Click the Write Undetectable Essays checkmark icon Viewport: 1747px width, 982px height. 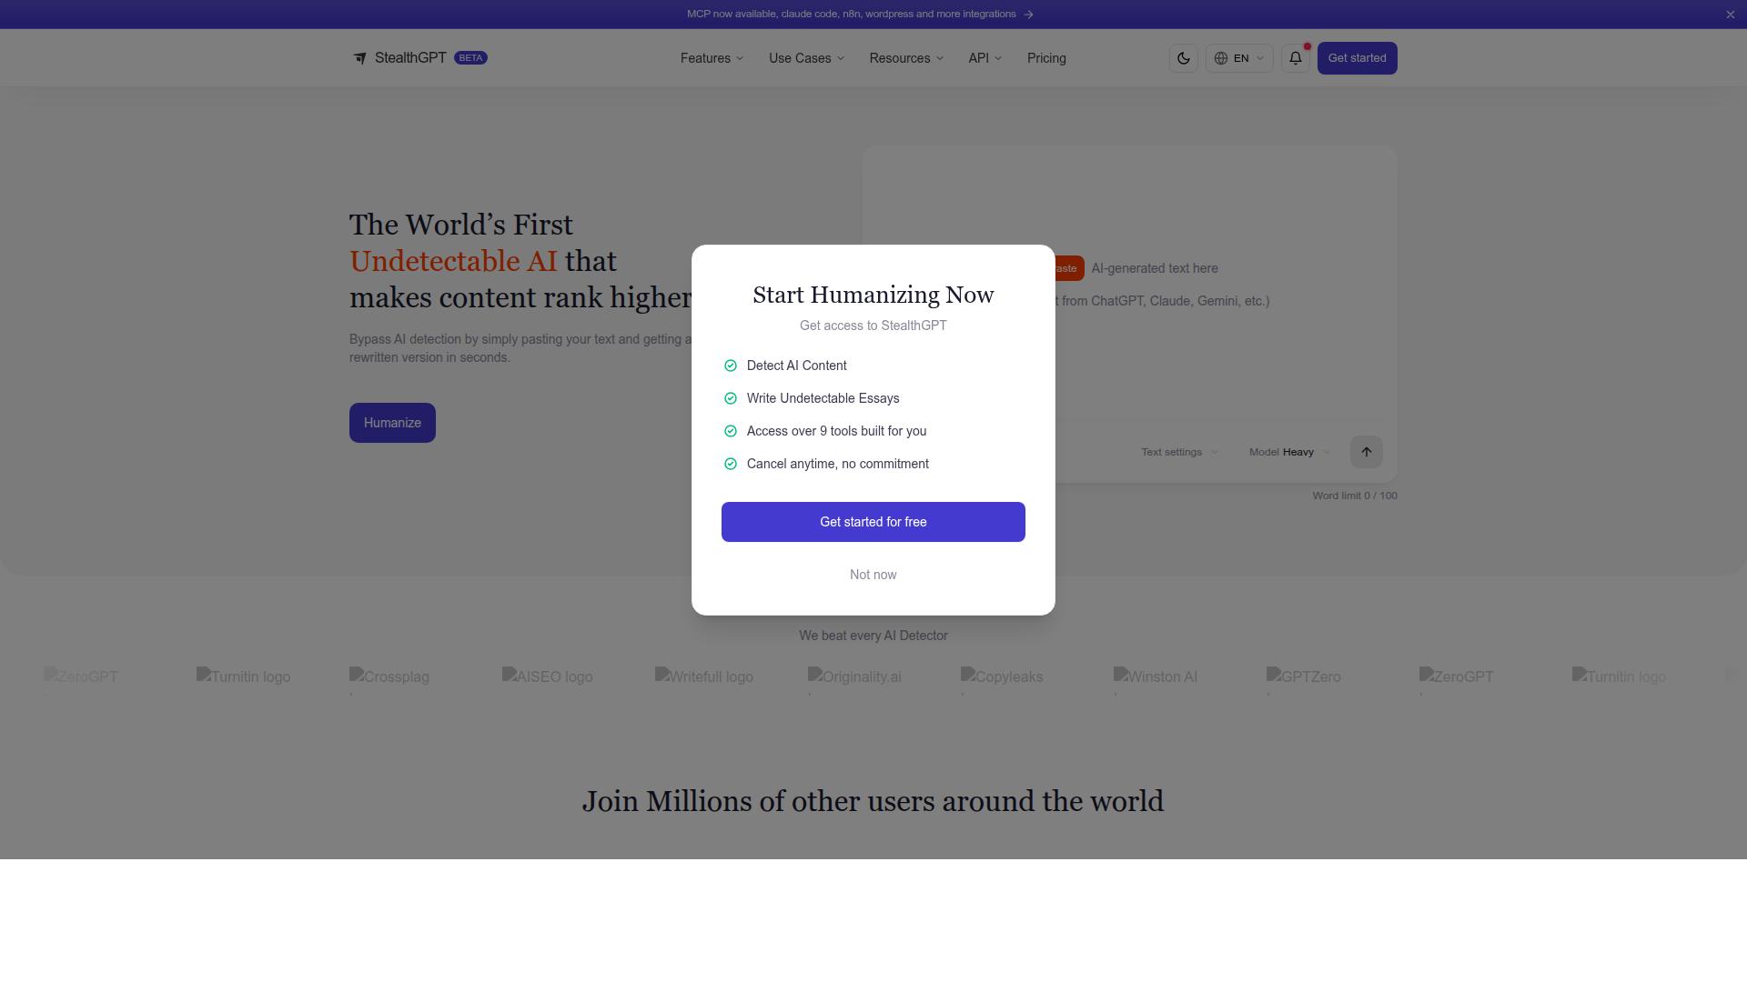click(730, 398)
